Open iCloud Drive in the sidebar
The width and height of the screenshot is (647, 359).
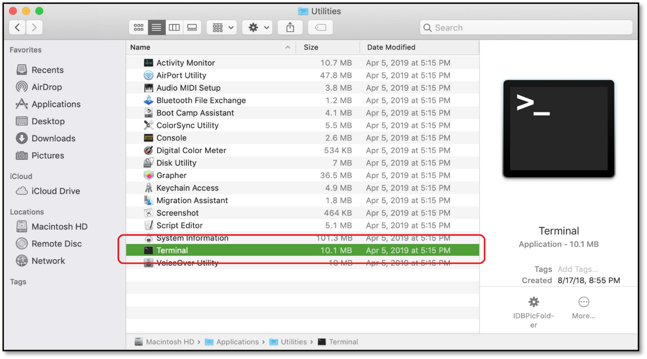[x=48, y=191]
